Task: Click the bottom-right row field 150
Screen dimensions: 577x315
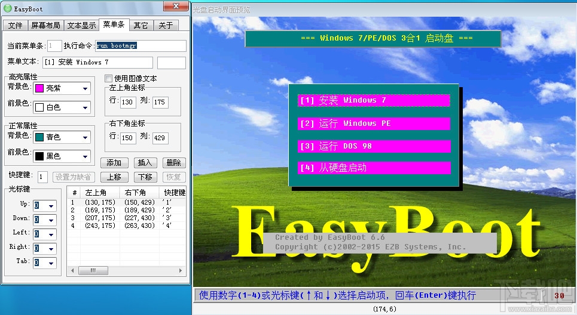Action: [x=128, y=138]
